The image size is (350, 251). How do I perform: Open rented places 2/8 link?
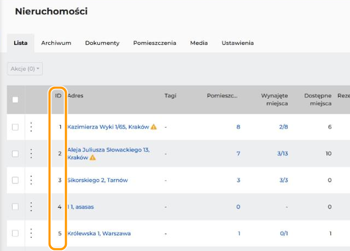pyautogui.click(x=283, y=127)
